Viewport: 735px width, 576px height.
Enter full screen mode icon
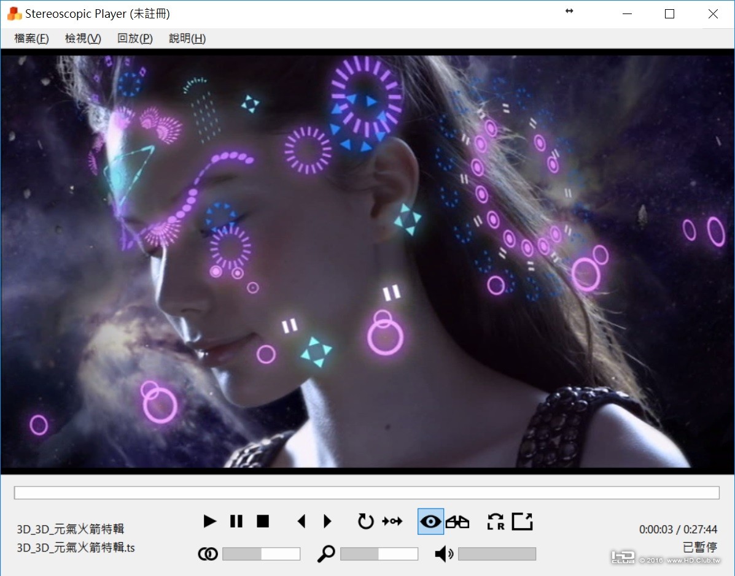pos(522,521)
